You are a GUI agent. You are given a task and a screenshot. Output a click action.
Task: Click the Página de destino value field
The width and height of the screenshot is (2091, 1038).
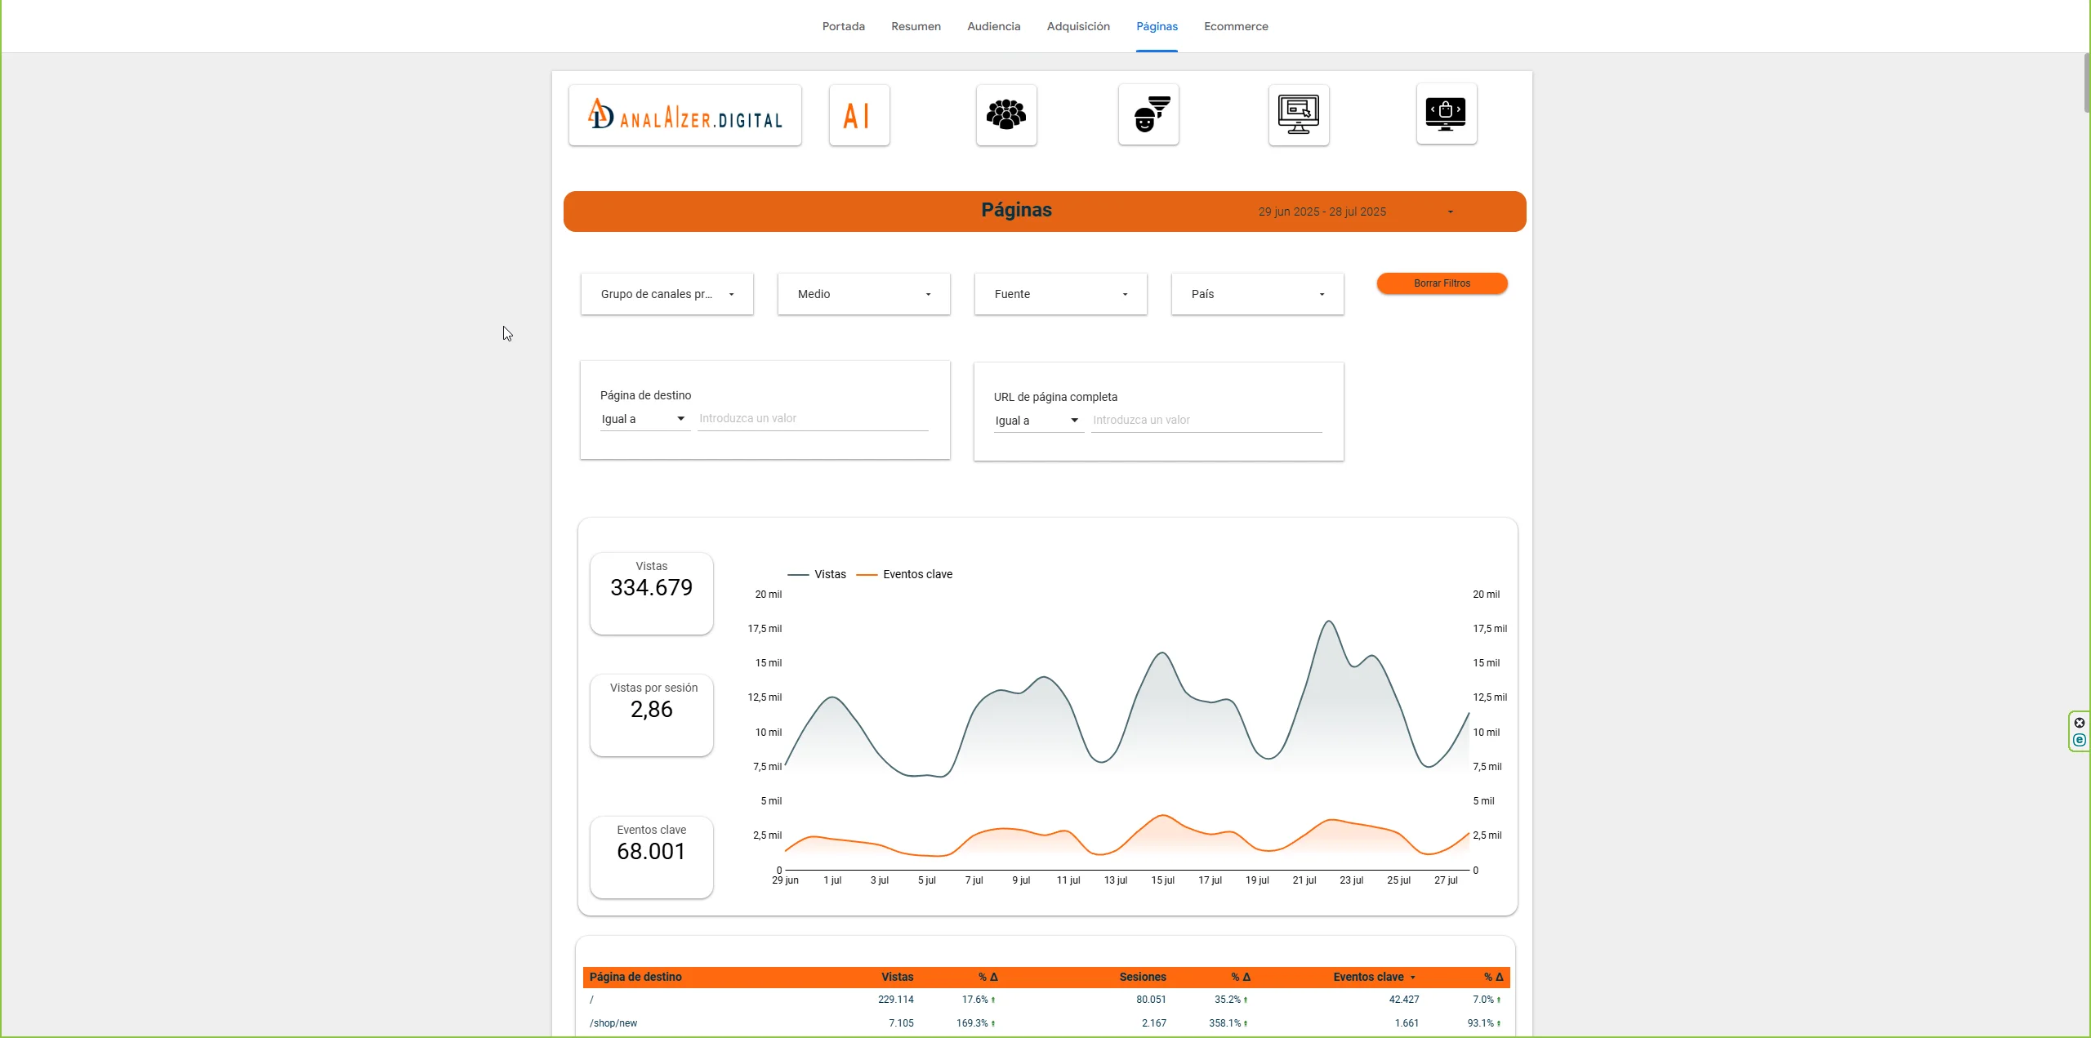812,418
